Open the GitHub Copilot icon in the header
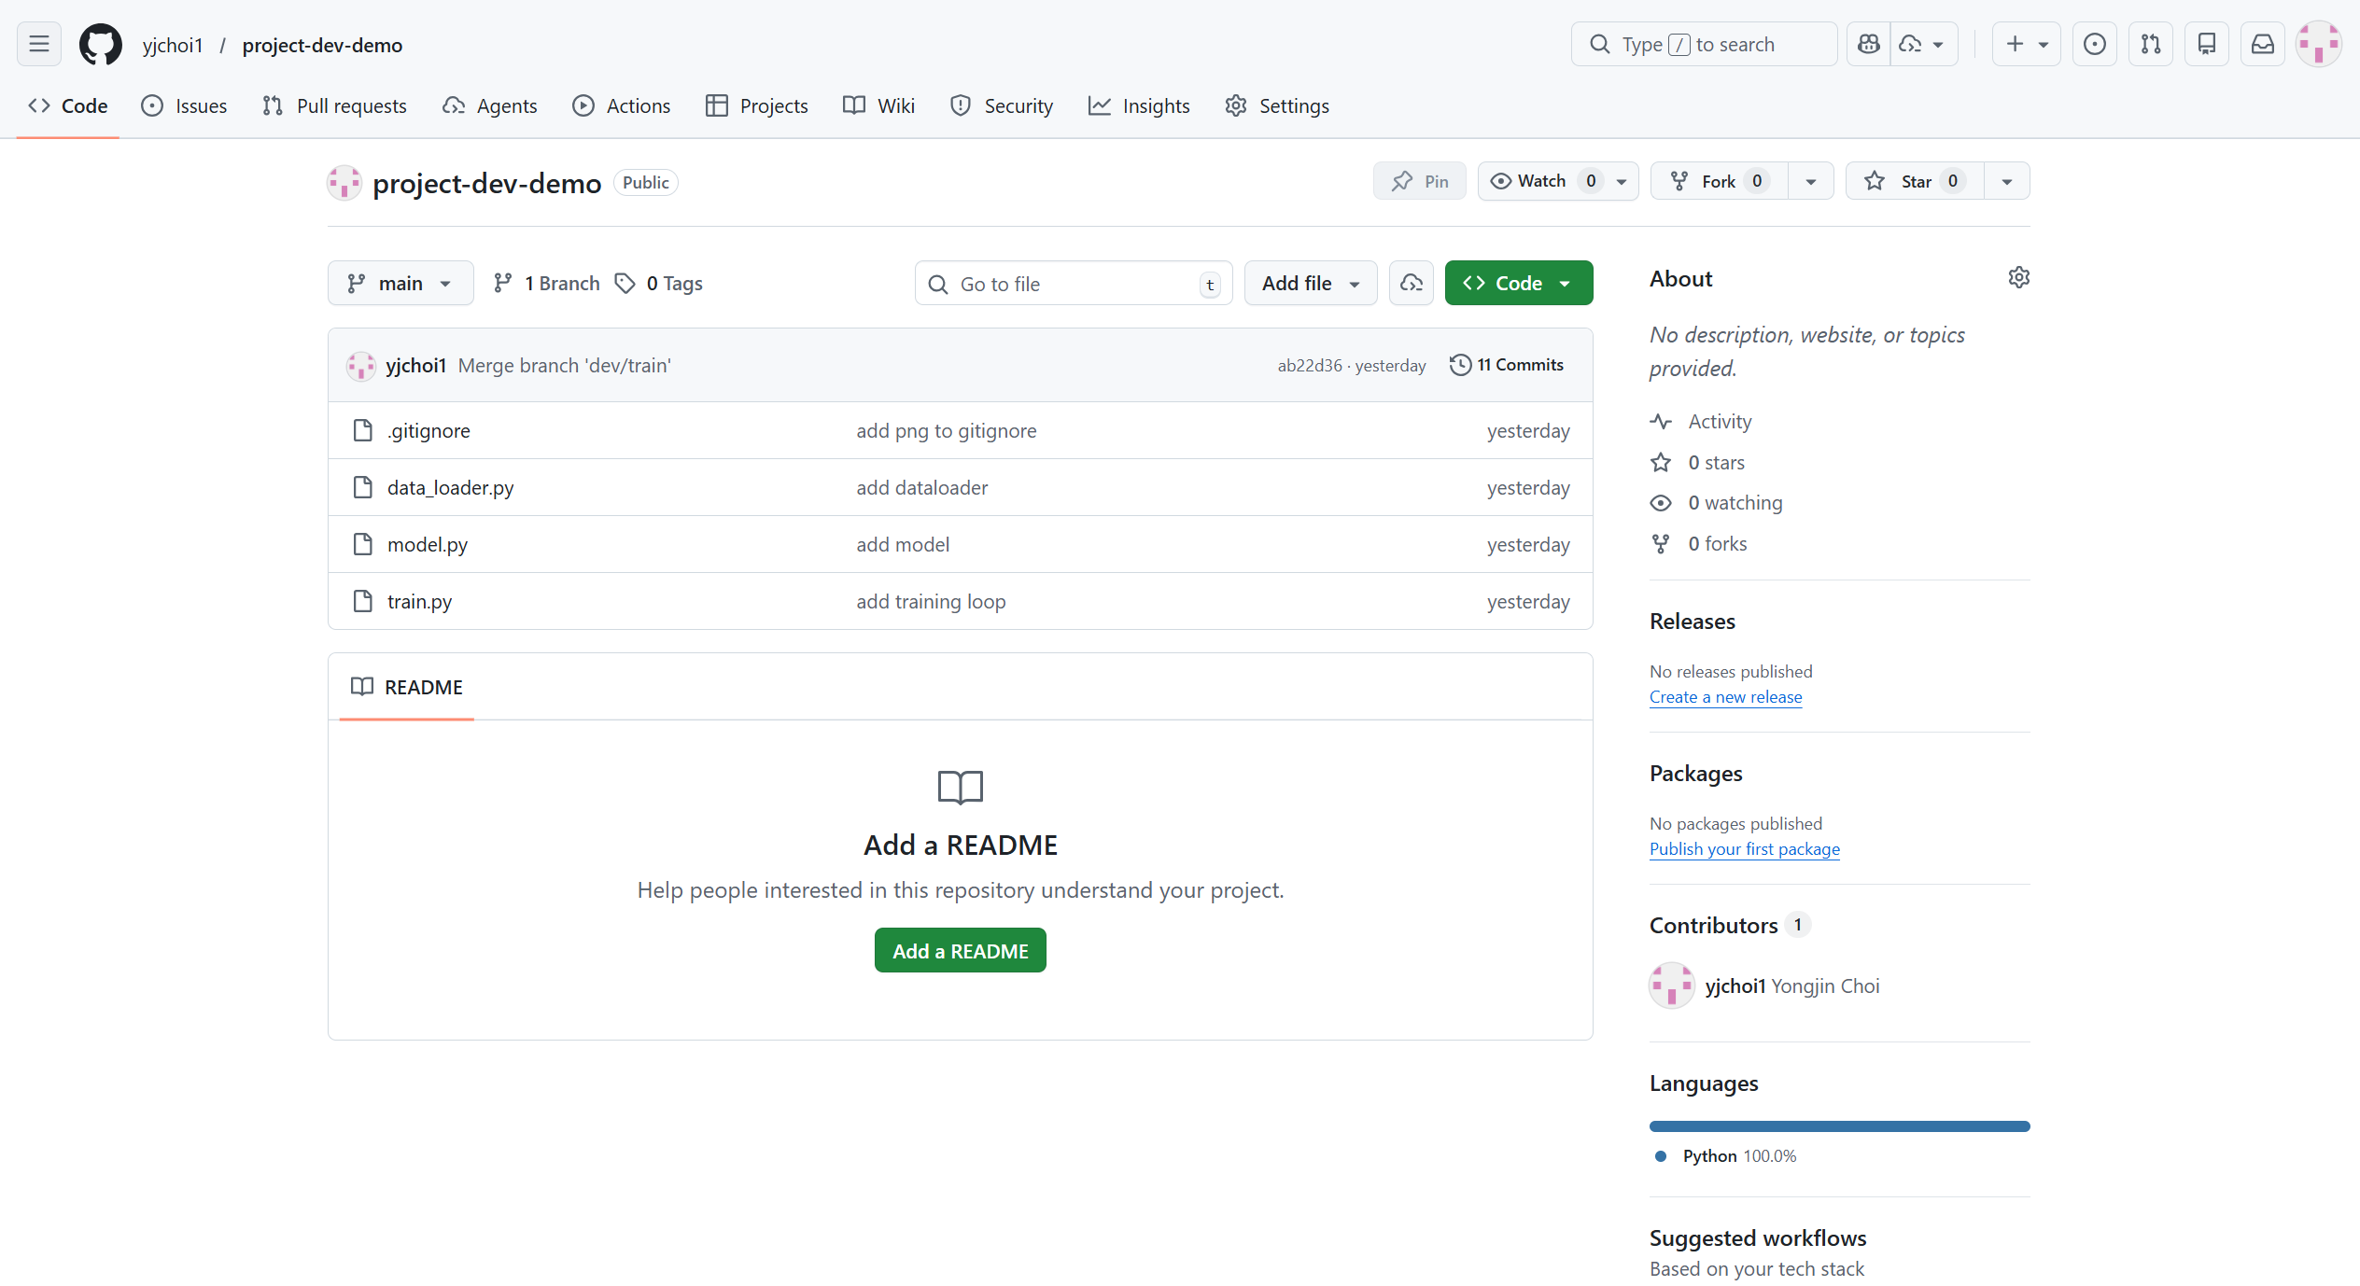Screen dimensions: 2360x1286 1868,43
